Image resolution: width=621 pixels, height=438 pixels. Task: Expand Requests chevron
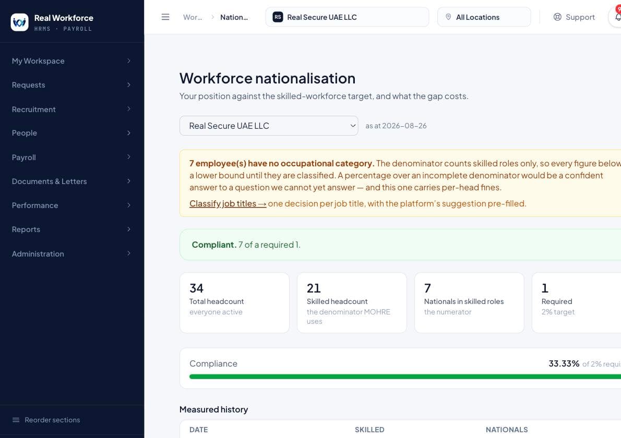[129, 84]
